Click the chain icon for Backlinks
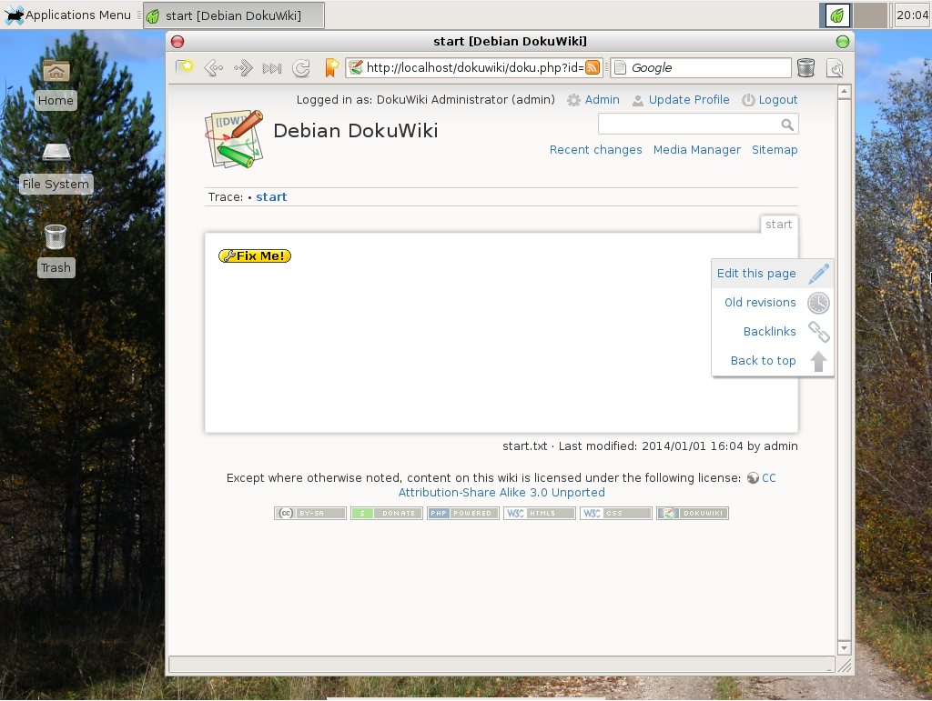The width and height of the screenshot is (932, 701). (x=818, y=332)
